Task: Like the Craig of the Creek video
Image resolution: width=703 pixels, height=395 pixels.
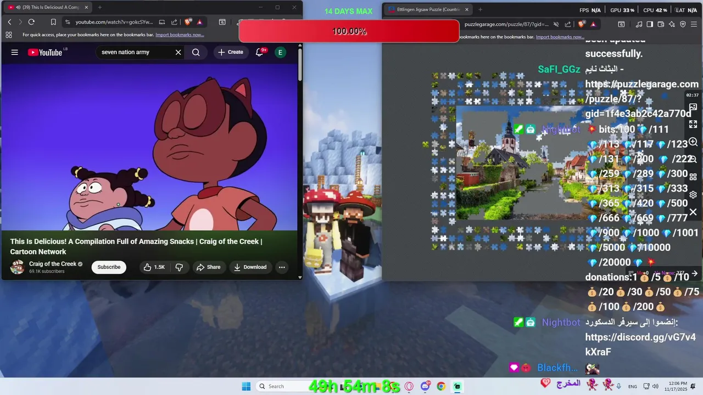Action: [x=154, y=267]
